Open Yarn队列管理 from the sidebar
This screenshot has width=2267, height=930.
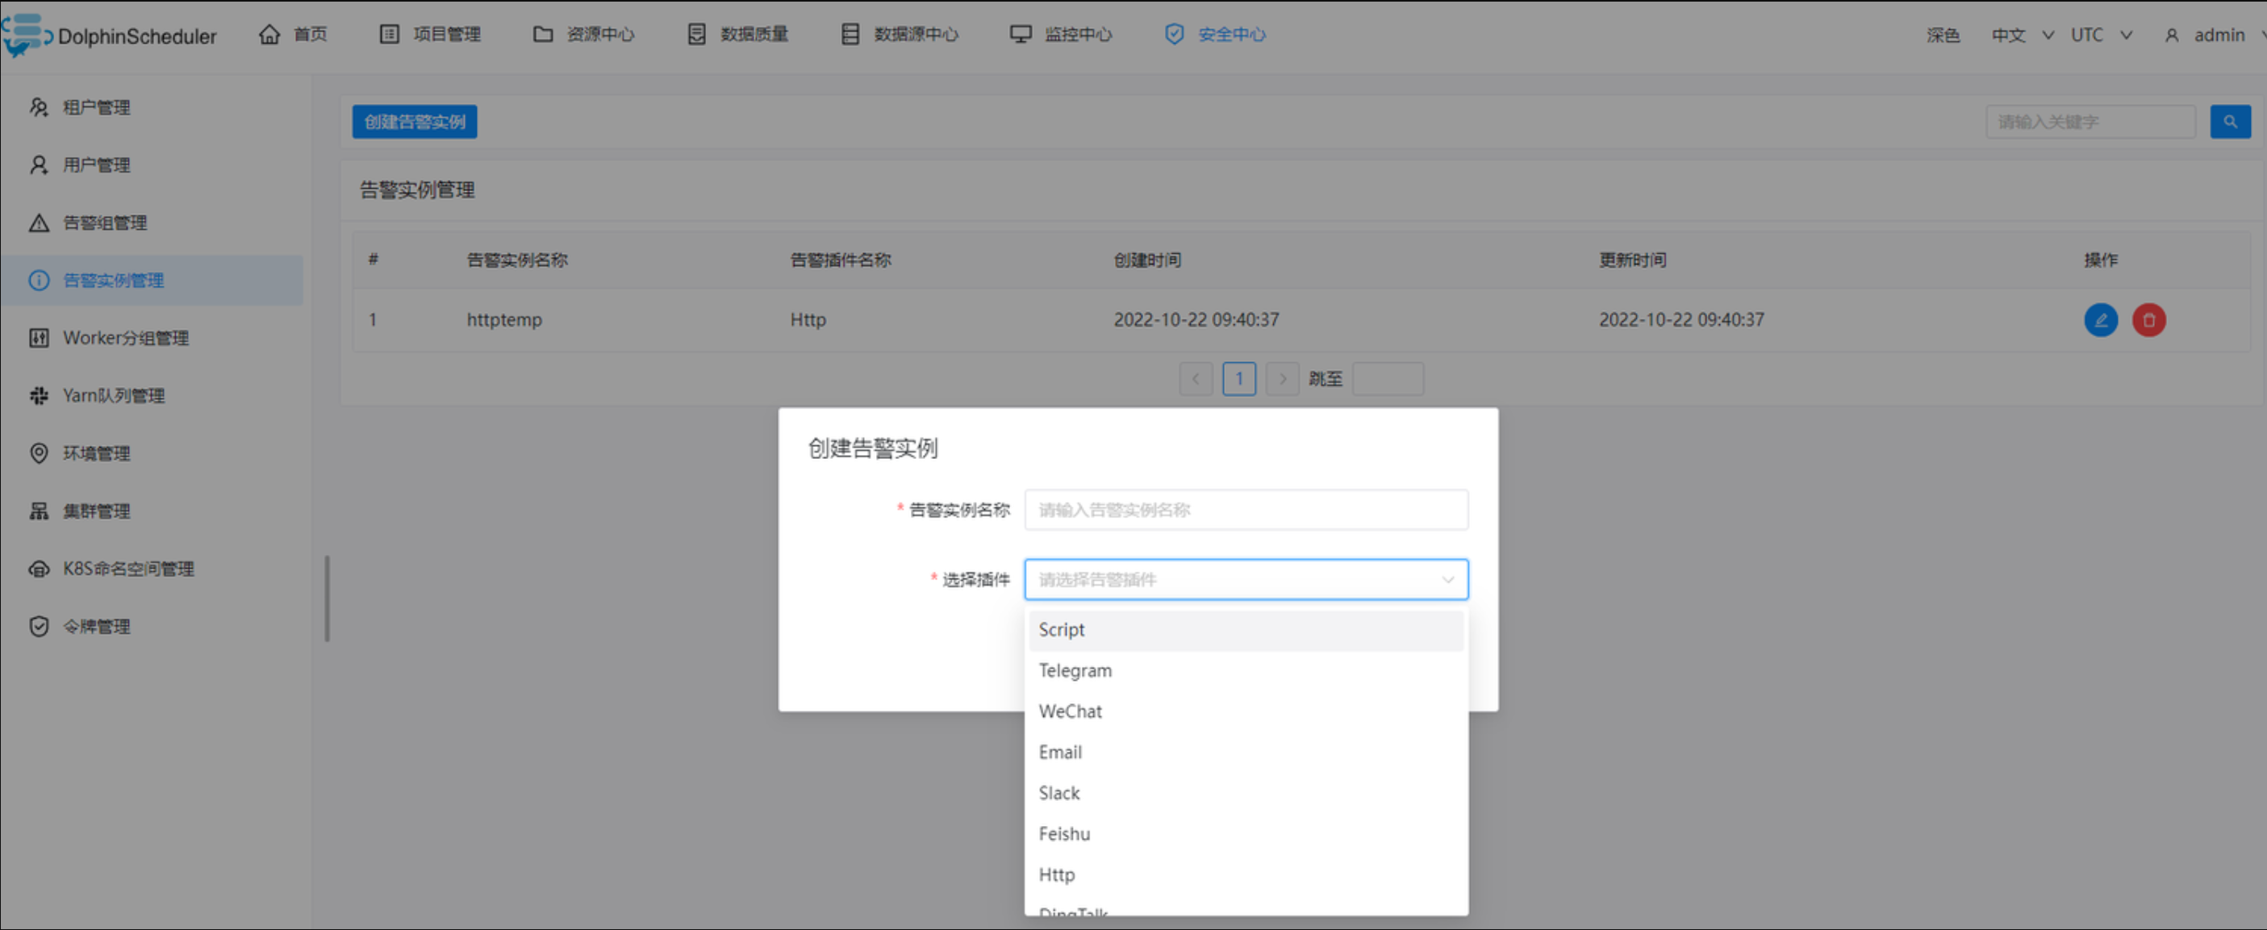(x=113, y=396)
